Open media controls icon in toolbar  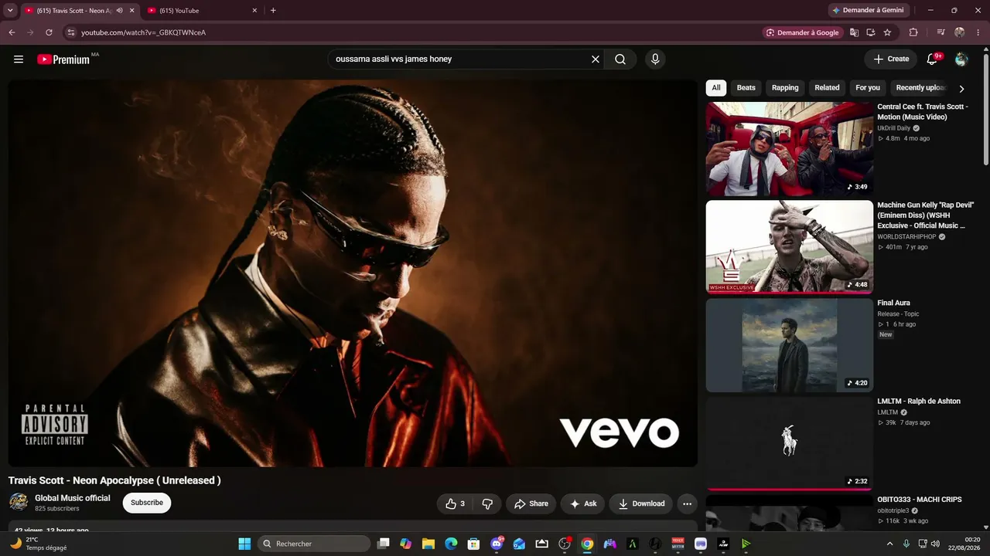940,32
